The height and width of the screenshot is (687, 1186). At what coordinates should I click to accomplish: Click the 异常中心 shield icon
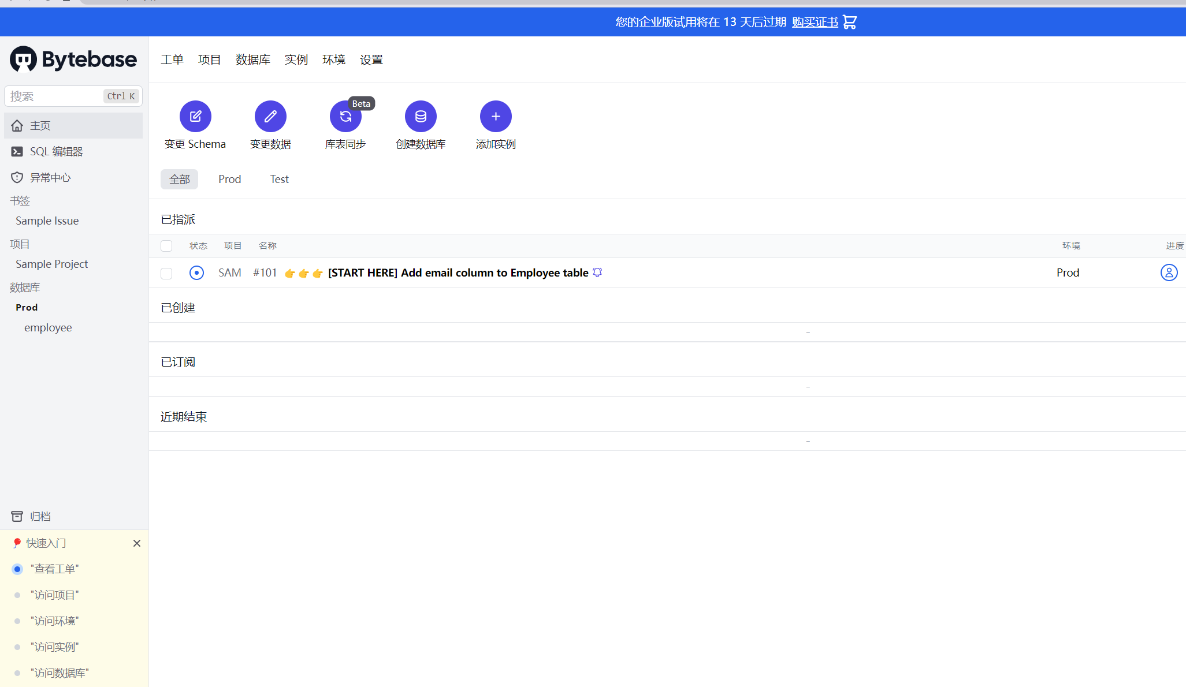pos(17,177)
